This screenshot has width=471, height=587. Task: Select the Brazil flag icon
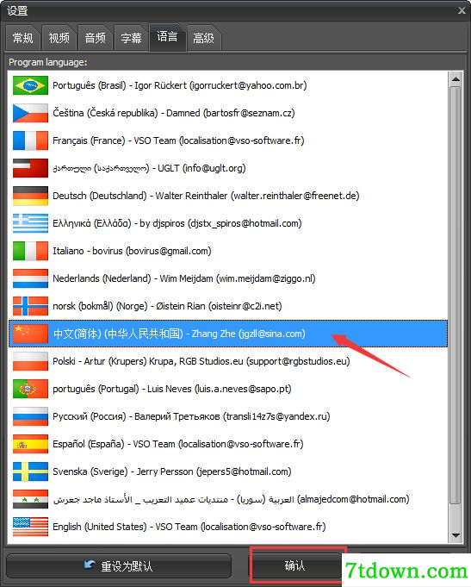[30, 85]
